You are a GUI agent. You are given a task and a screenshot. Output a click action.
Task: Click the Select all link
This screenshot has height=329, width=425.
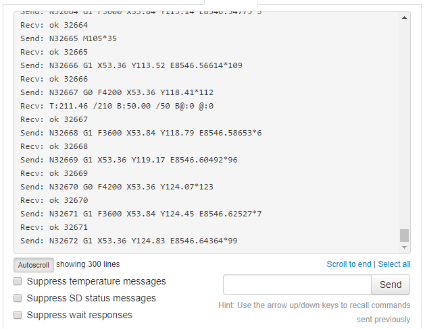[394, 264]
